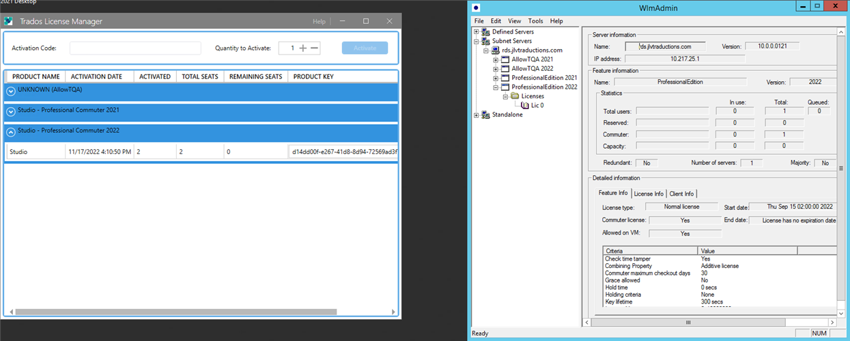850x341 pixels.
Task: Sort by the PRODUCT KEY column header
Action: click(x=342, y=76)
